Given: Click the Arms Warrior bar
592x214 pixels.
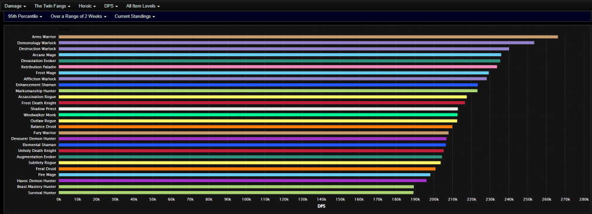Looking at the screenshot, I should click(x=308, y=37).
